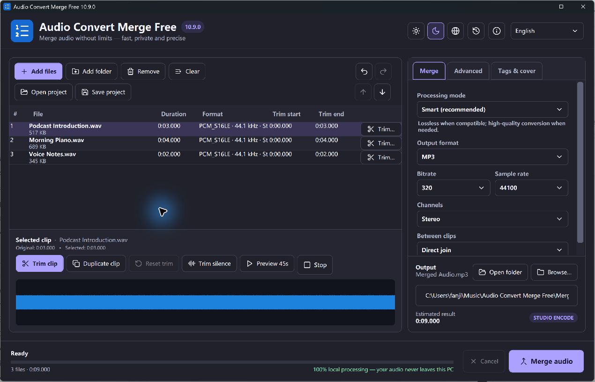Switch to the Advanced tab
595x382 pixels.
coord(468,71)
